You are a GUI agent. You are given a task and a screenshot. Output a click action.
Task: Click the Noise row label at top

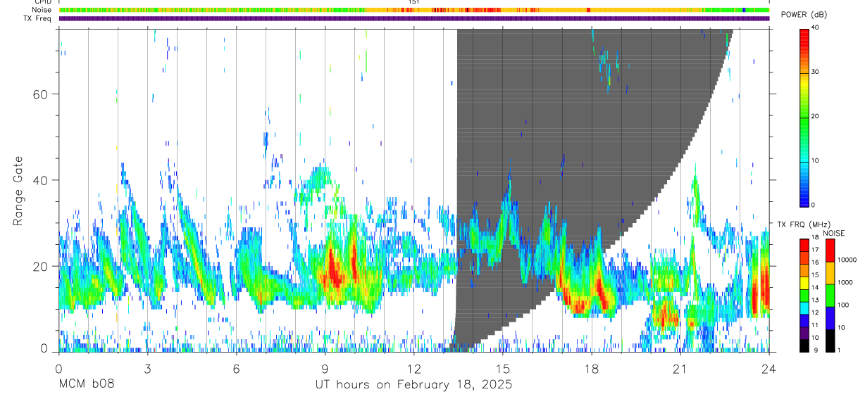tap(42, 10)
